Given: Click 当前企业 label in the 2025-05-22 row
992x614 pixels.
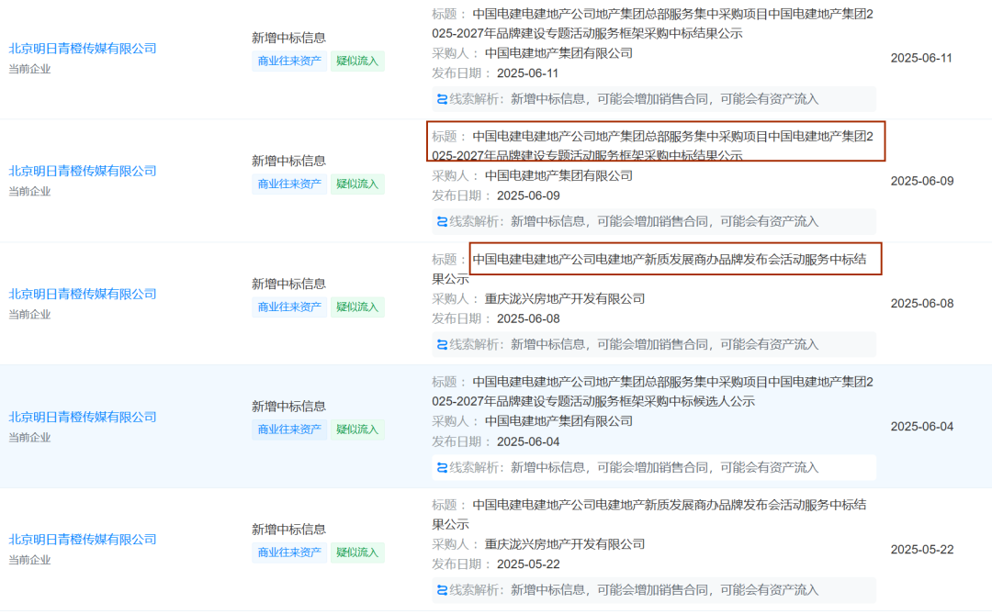Looking at the screenshot, I should click(29, 560).
